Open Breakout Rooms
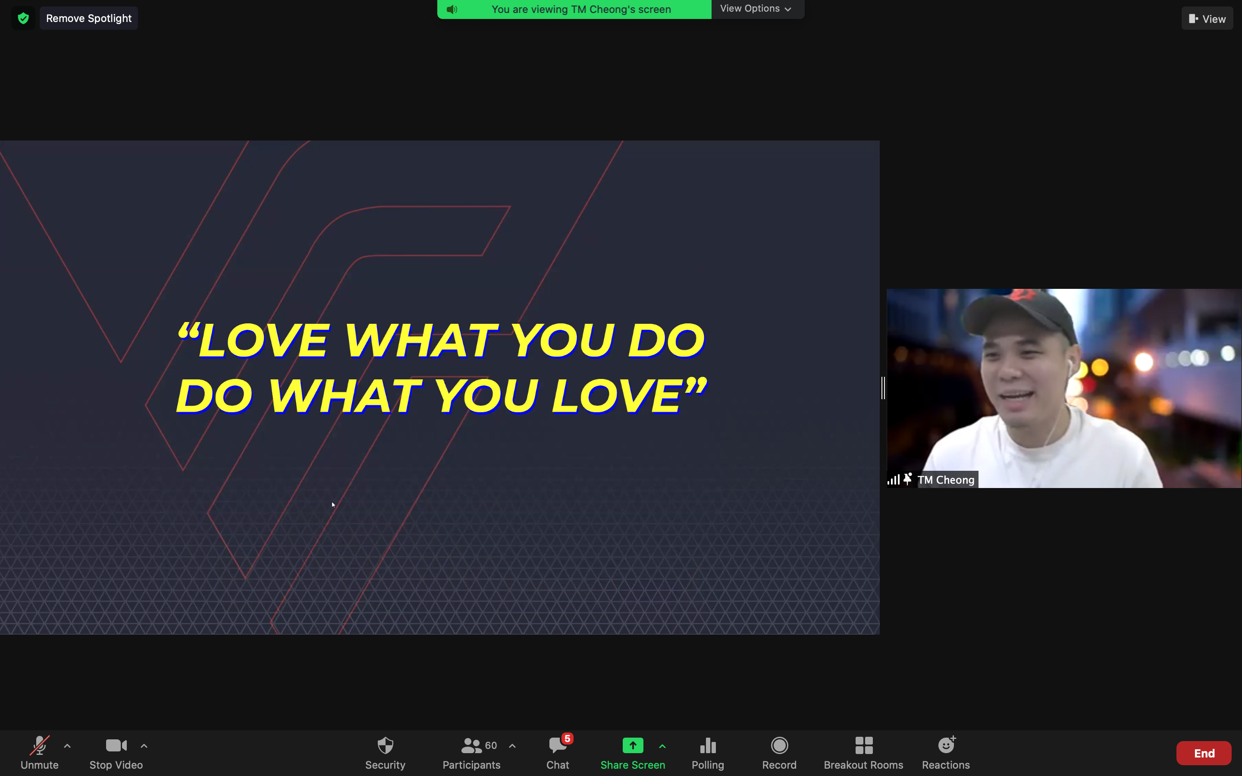This screenshot has height=776, width=1242. [x=863, y=752]
